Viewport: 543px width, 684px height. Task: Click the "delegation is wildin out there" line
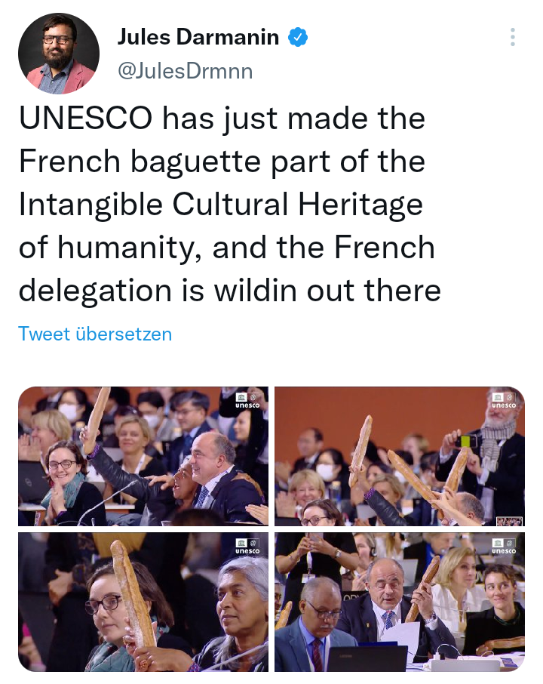[229, 291]
